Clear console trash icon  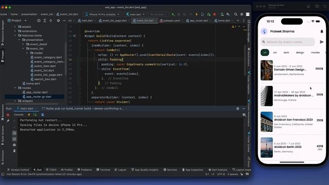click(x=14, y=151)
